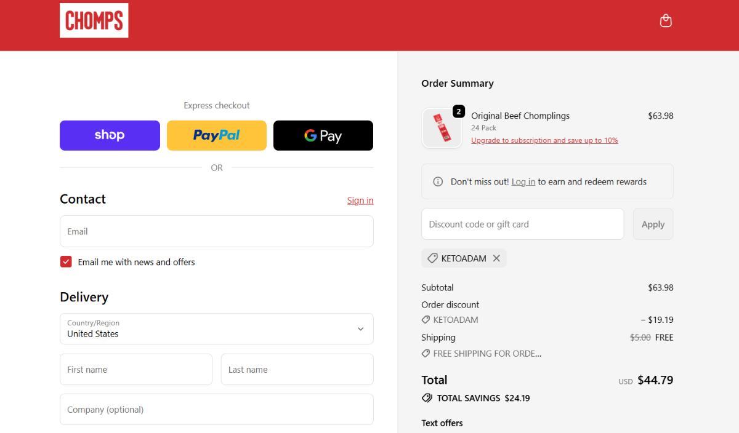Choose Google Pay express checkout
This screenshot has height=433, width=739.
coord(323,135)
